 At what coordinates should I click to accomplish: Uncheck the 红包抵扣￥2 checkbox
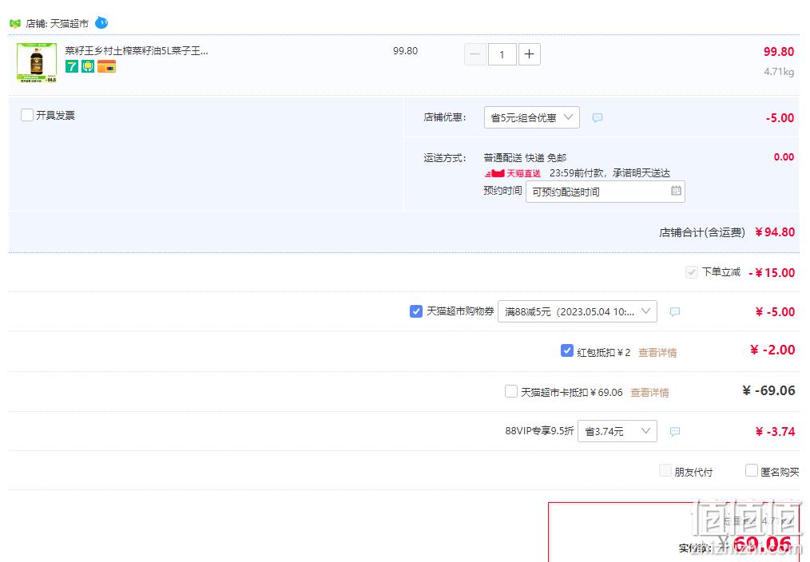tap(566, 351)
